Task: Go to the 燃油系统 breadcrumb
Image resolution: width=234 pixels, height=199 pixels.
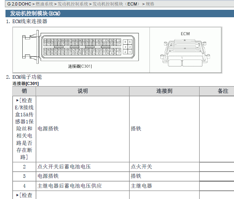Action: [x=44, y=4]
